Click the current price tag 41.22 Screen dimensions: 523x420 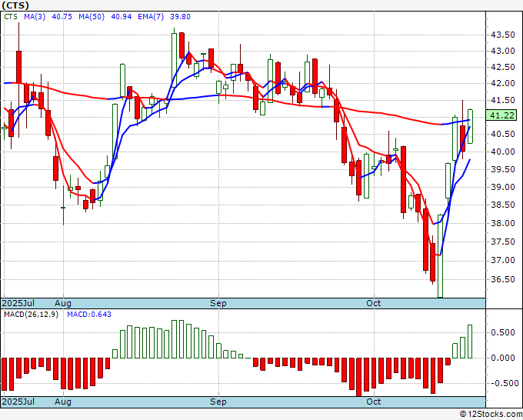click(503, 115)
